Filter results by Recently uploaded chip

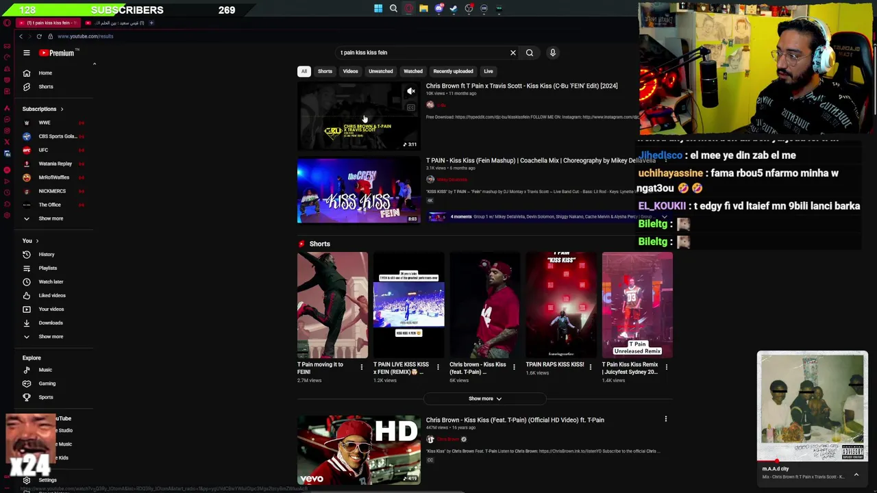click(x=453, y=71)
